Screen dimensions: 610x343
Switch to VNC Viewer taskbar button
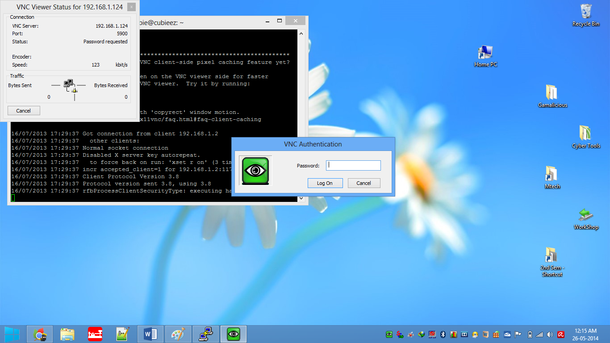point(234,334)
